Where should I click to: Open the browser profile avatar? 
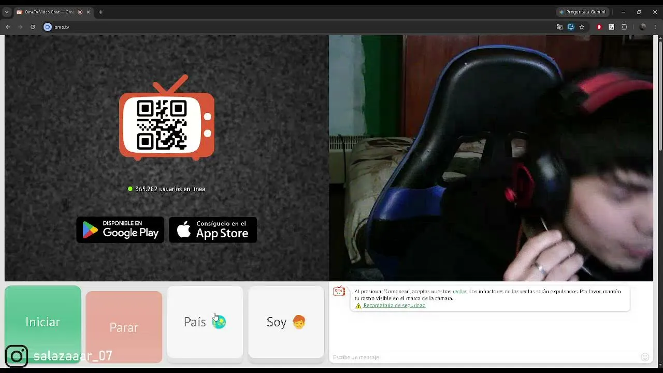[x=643, y=27]
